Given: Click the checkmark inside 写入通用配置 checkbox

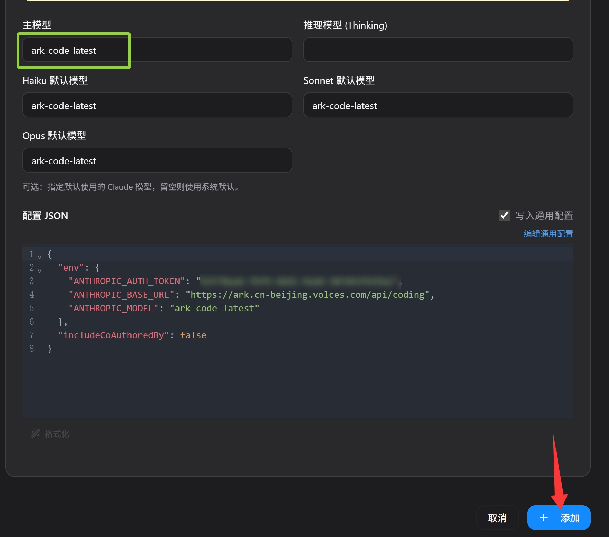Looking at the screenshot, I should click(x=504, y=216).
